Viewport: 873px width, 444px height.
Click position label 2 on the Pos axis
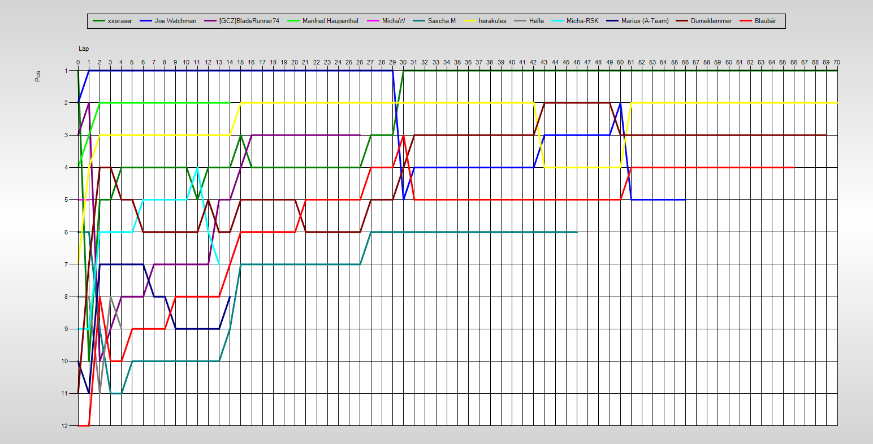[x=67, y=103]
